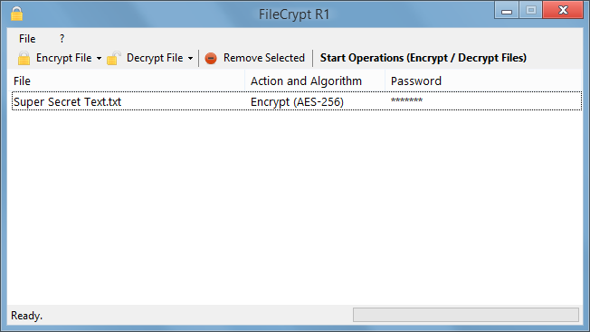Select the Super Secret Text.txt row

click(297, 101)
